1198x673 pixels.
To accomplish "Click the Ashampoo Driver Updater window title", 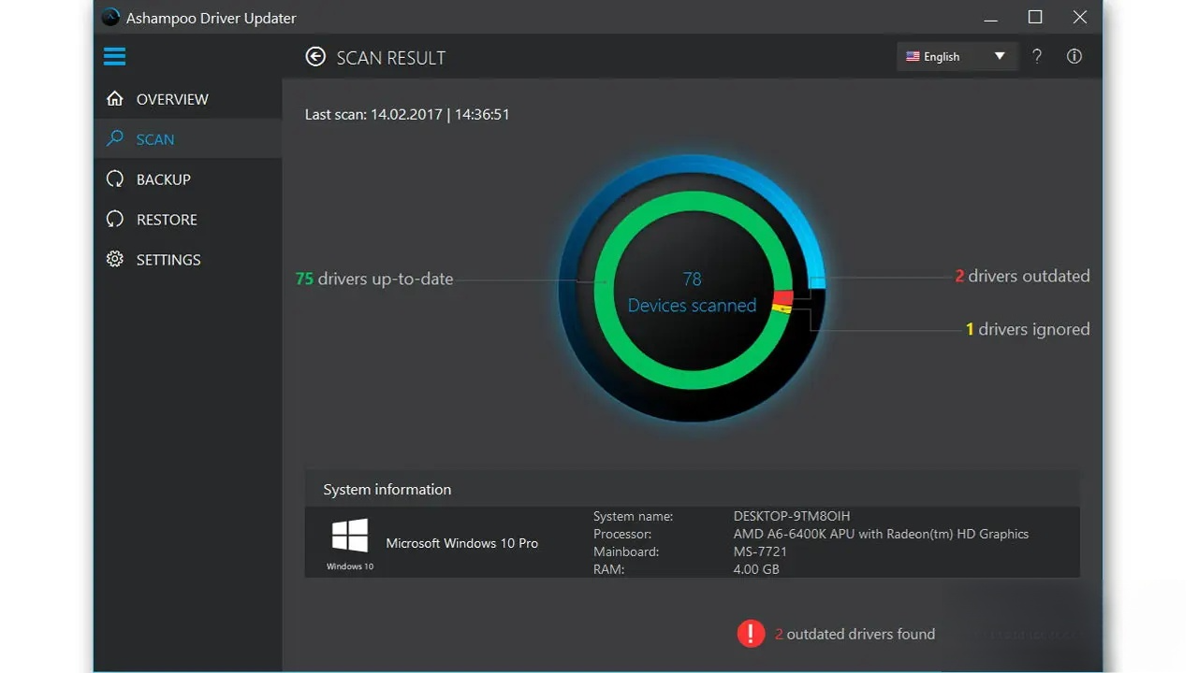I will pyautogui.click(x=211, y=18).
